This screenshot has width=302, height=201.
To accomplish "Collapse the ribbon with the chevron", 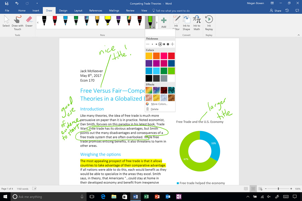I will click(x=299, y=35).
